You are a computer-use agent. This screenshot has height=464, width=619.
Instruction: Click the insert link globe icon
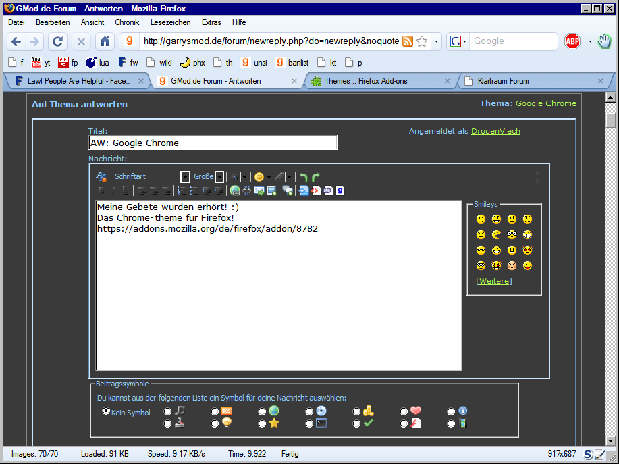[x=234, y=190]
